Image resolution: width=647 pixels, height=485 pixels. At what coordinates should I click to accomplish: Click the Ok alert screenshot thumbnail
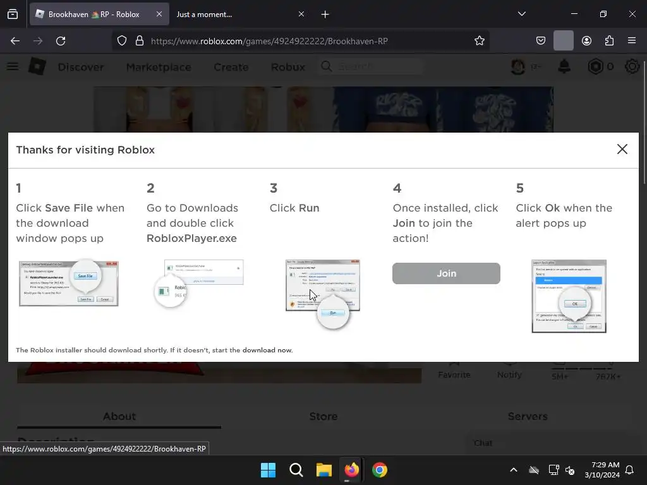569,296
